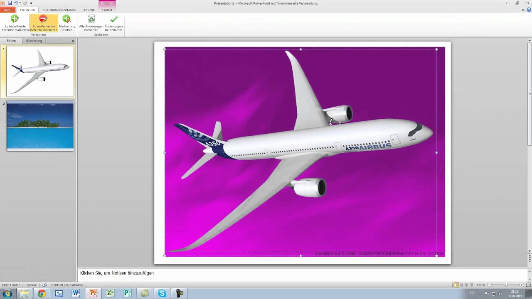Fit slide to current window icon
532x299 pixels.
click(528, 285)
